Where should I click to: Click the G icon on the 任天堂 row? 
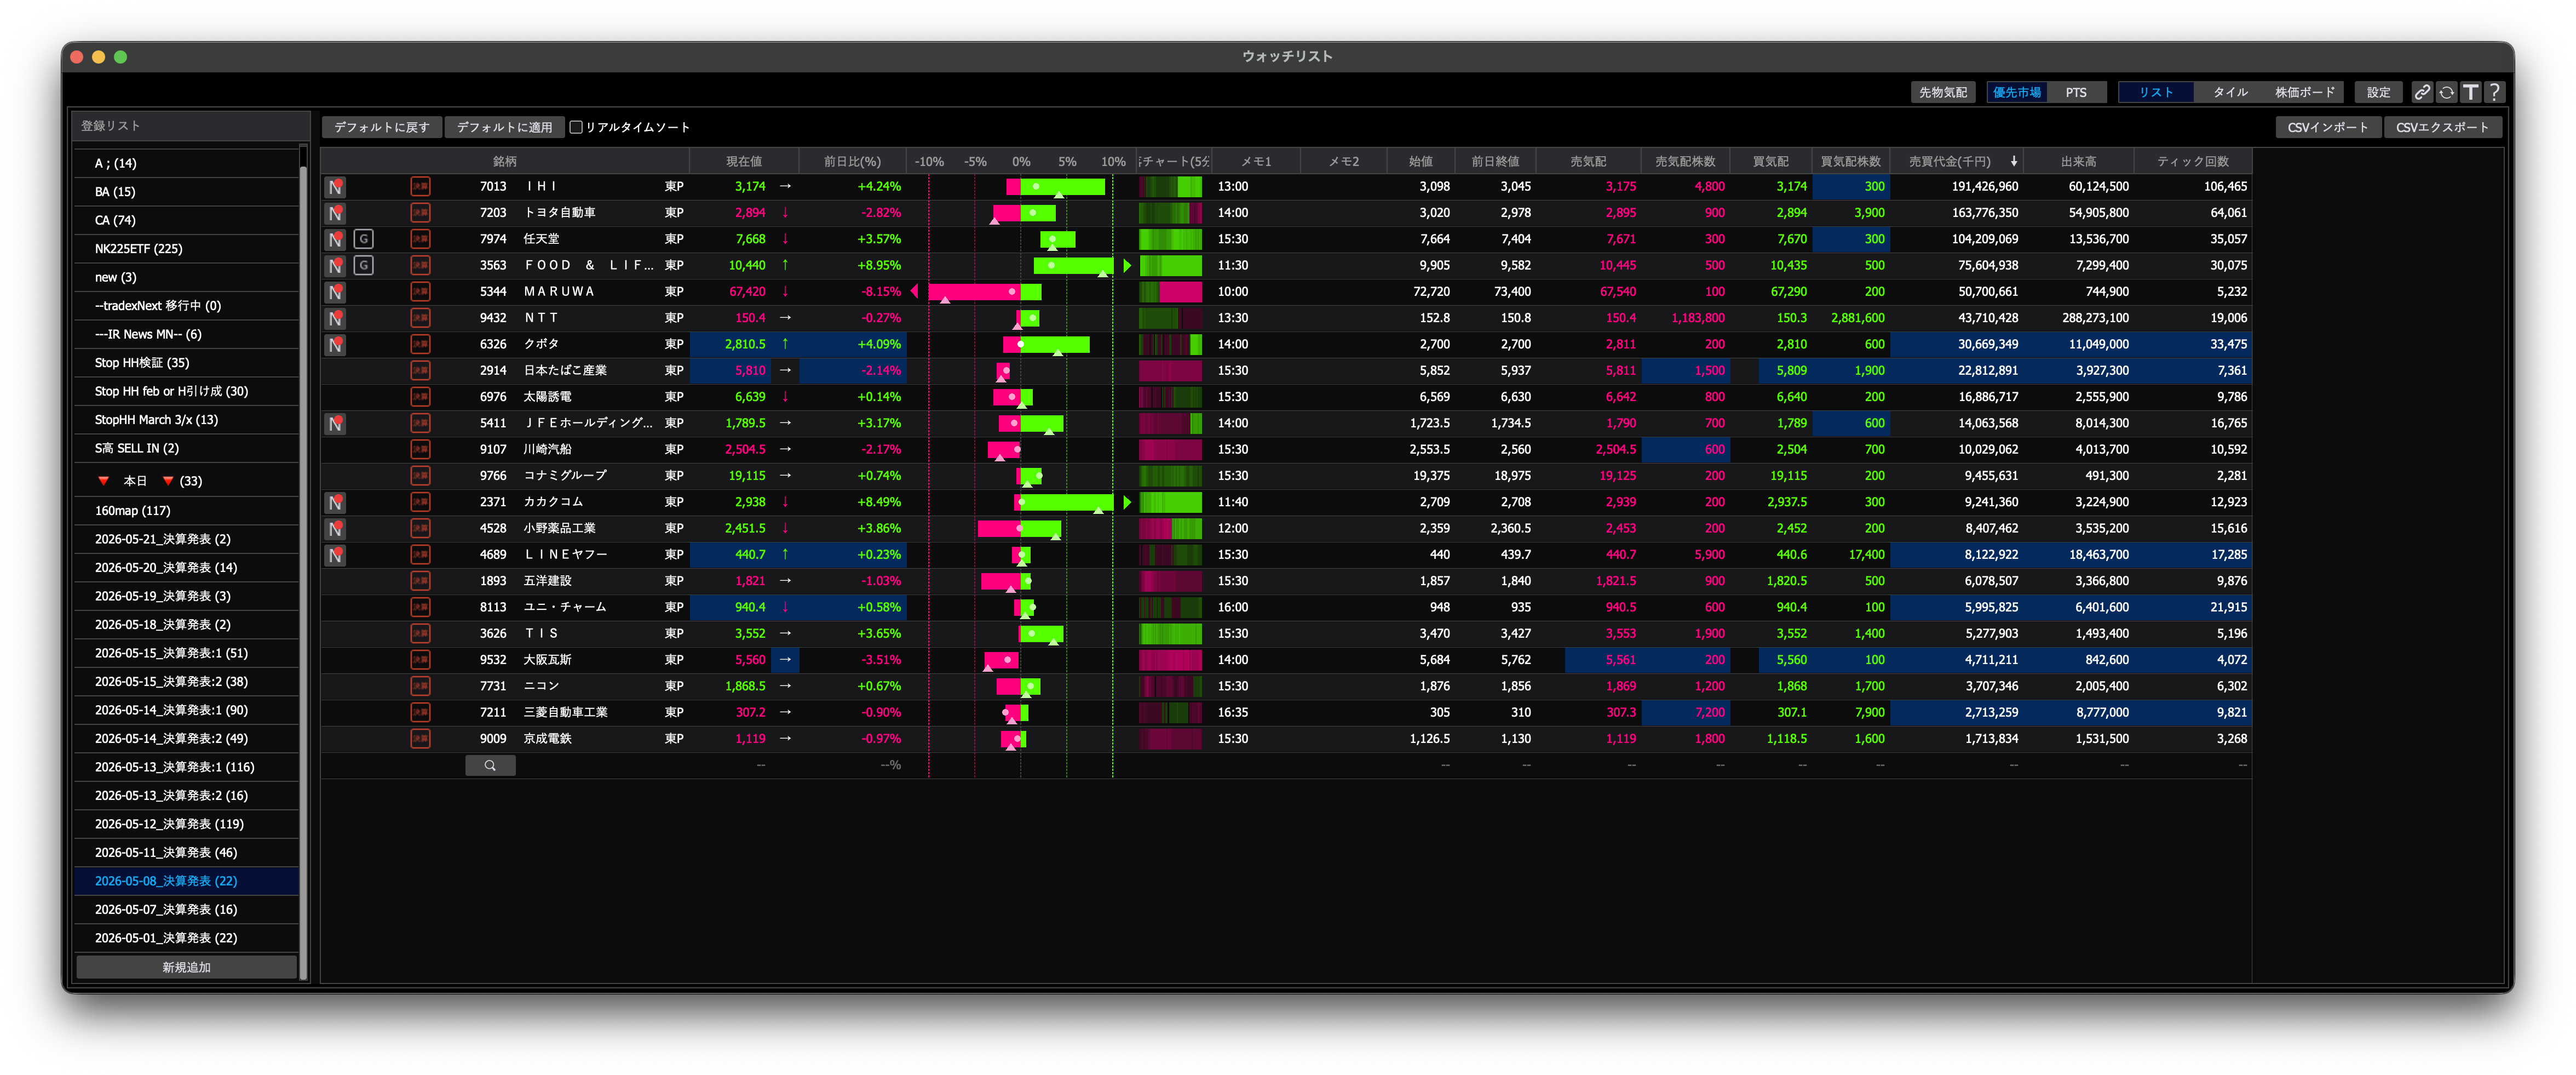364,238
